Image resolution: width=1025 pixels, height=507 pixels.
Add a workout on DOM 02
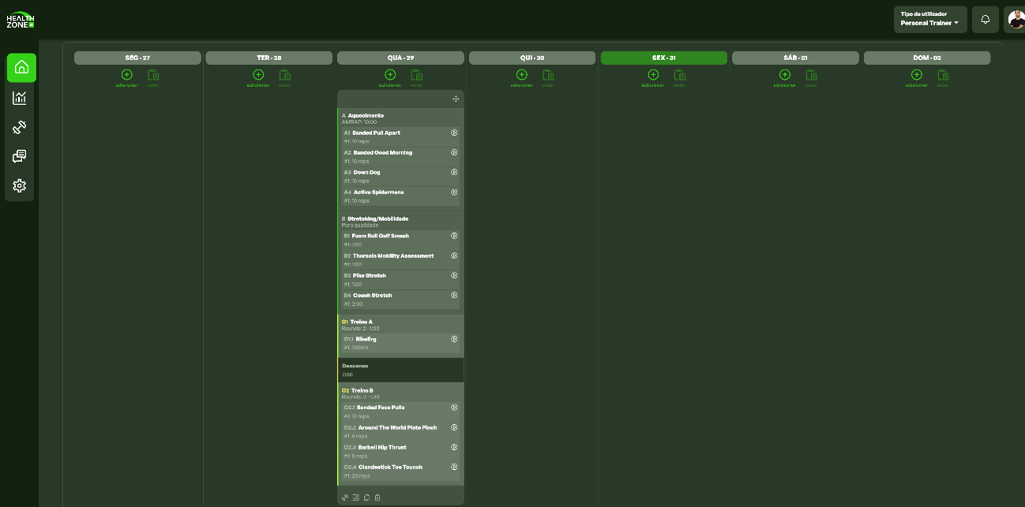916,77
